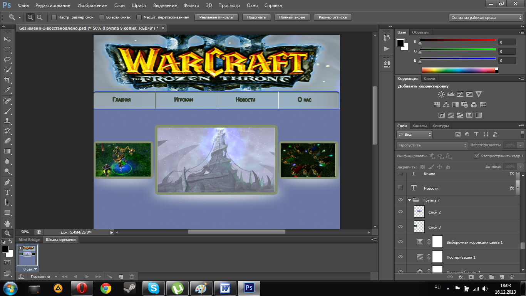Select the Quick Selection tool
The image size is (526, 296).
point(7,69)
